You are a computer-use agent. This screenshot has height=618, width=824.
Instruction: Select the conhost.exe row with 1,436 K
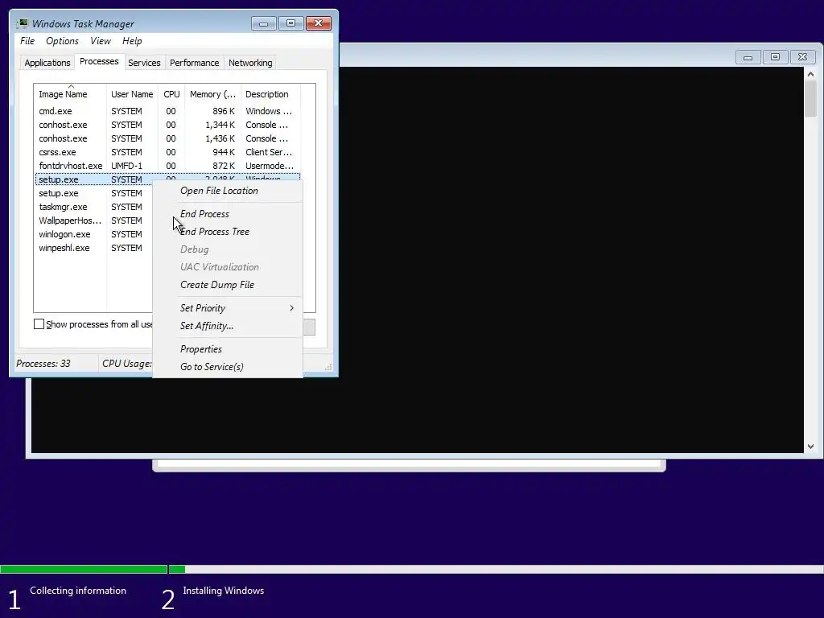click(x=167, y=138)
